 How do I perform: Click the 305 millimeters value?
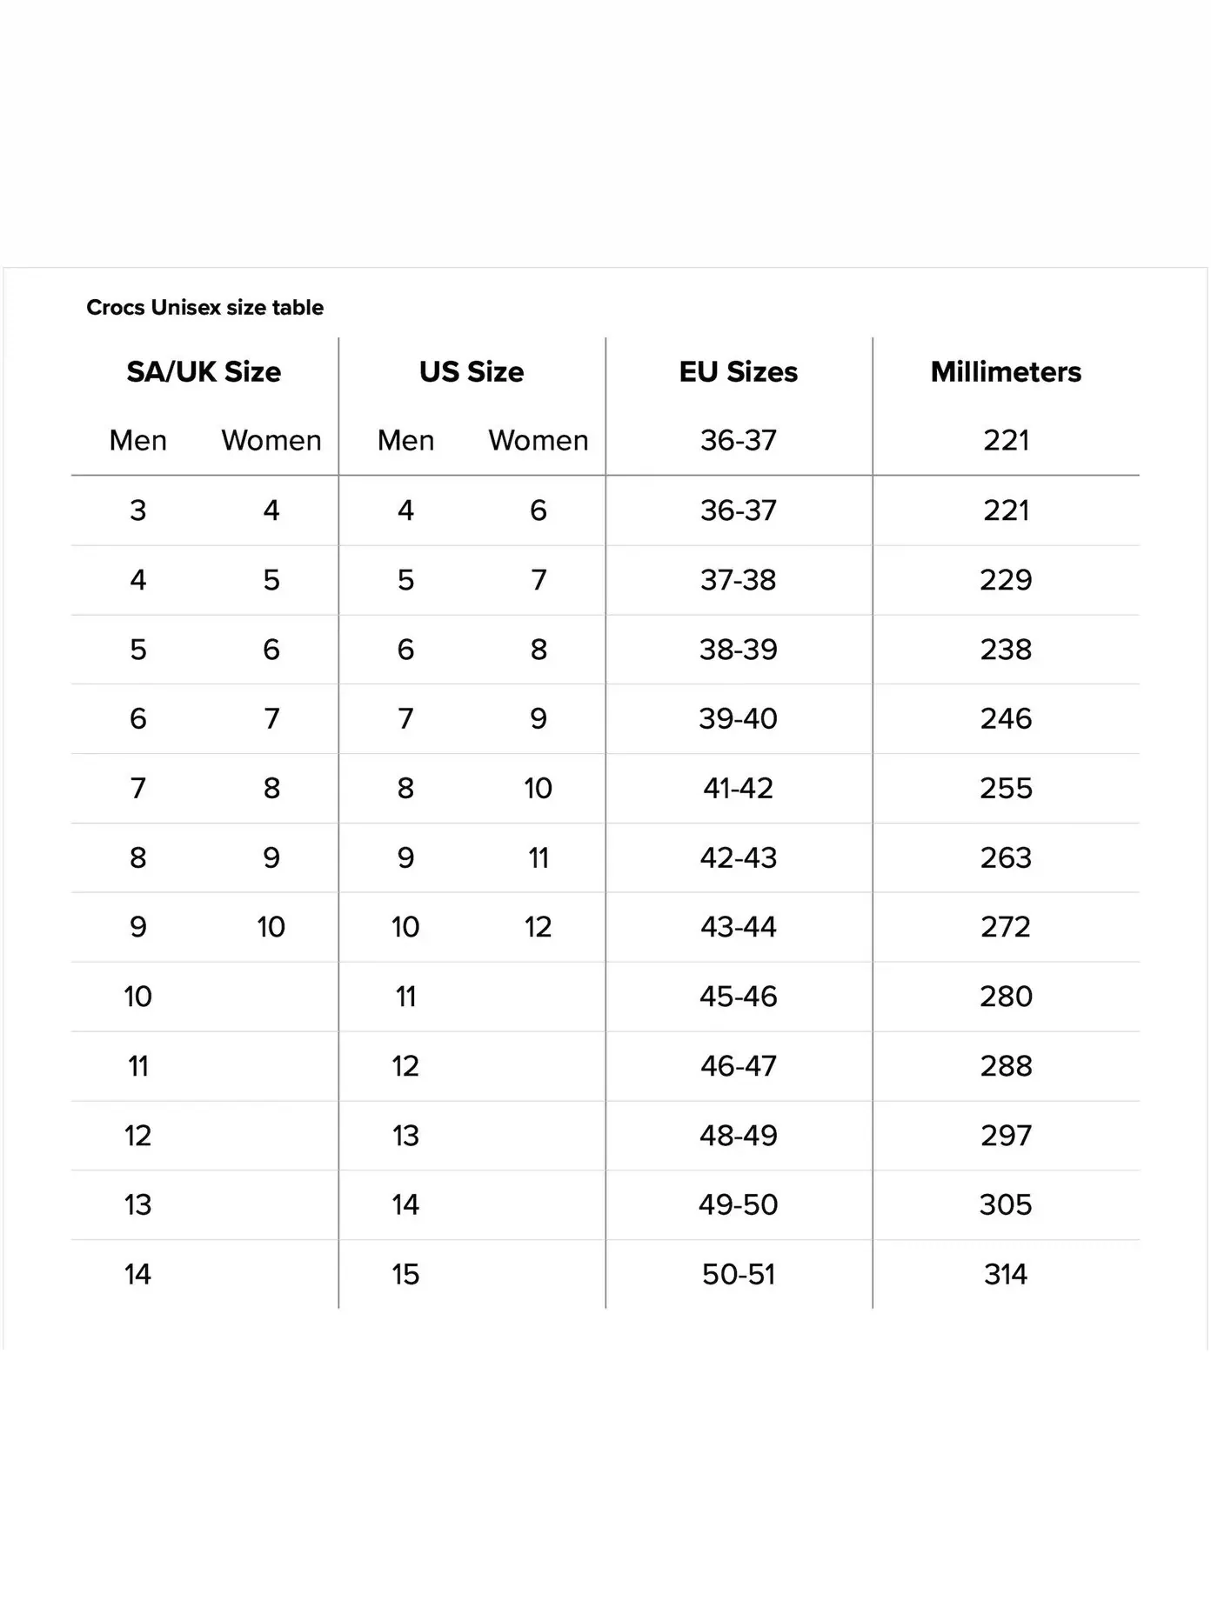pos(1006,1205)
